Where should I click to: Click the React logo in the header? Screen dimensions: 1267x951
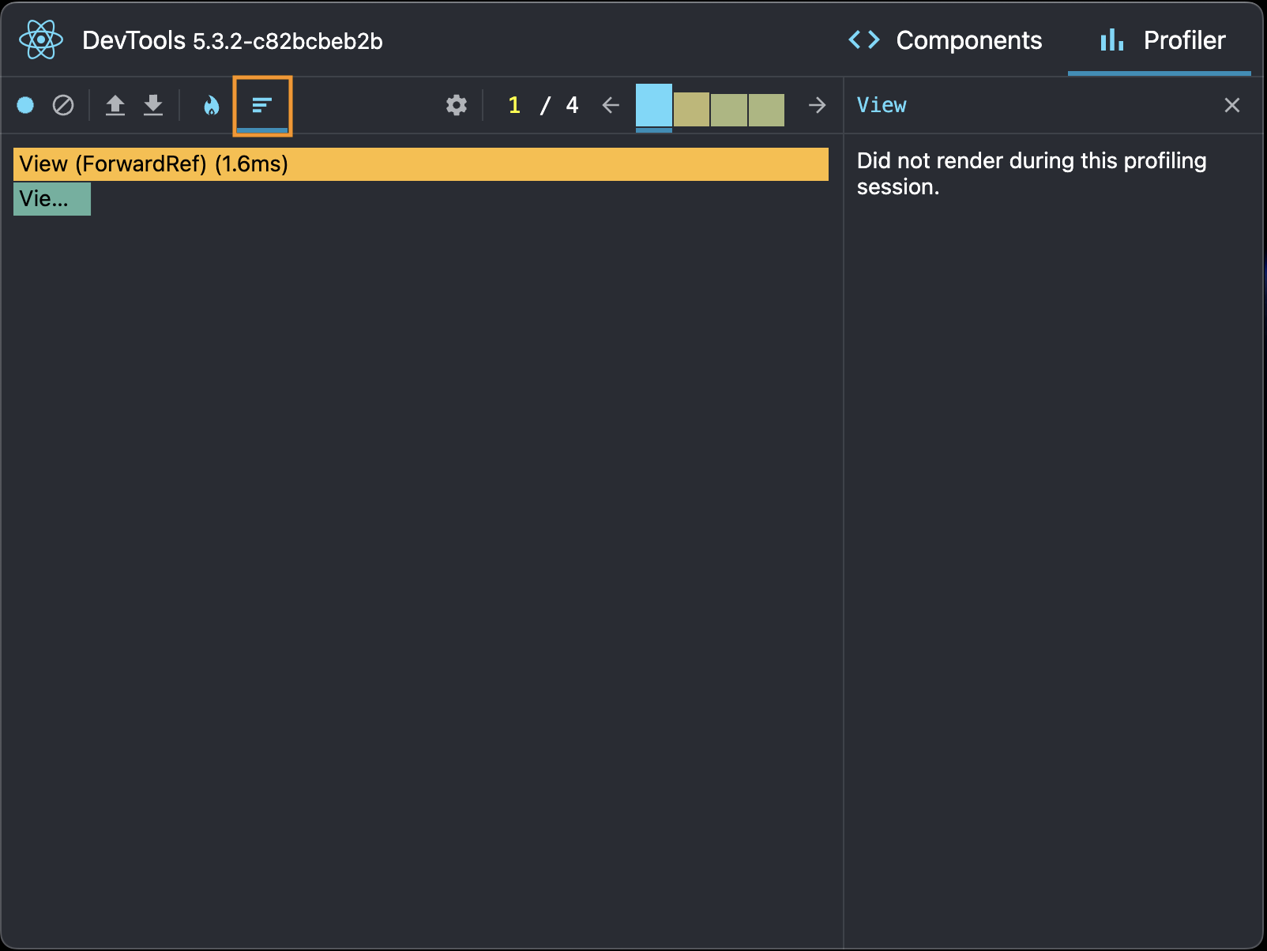pos(41,39)
